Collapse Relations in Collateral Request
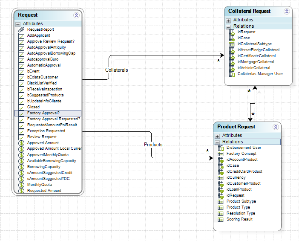 tap(228, 27)
